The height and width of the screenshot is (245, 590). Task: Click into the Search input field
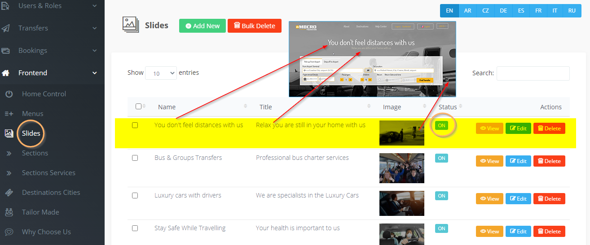click(x=533, y=73)
